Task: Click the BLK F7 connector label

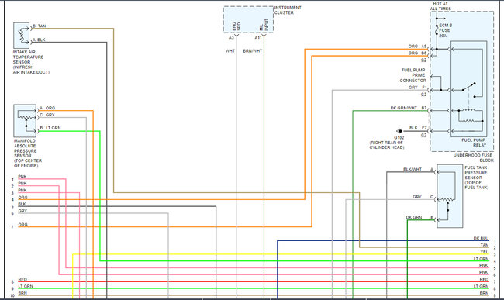Action: click(418, 128)
